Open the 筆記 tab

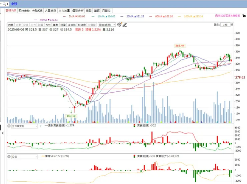coord(97,11)
